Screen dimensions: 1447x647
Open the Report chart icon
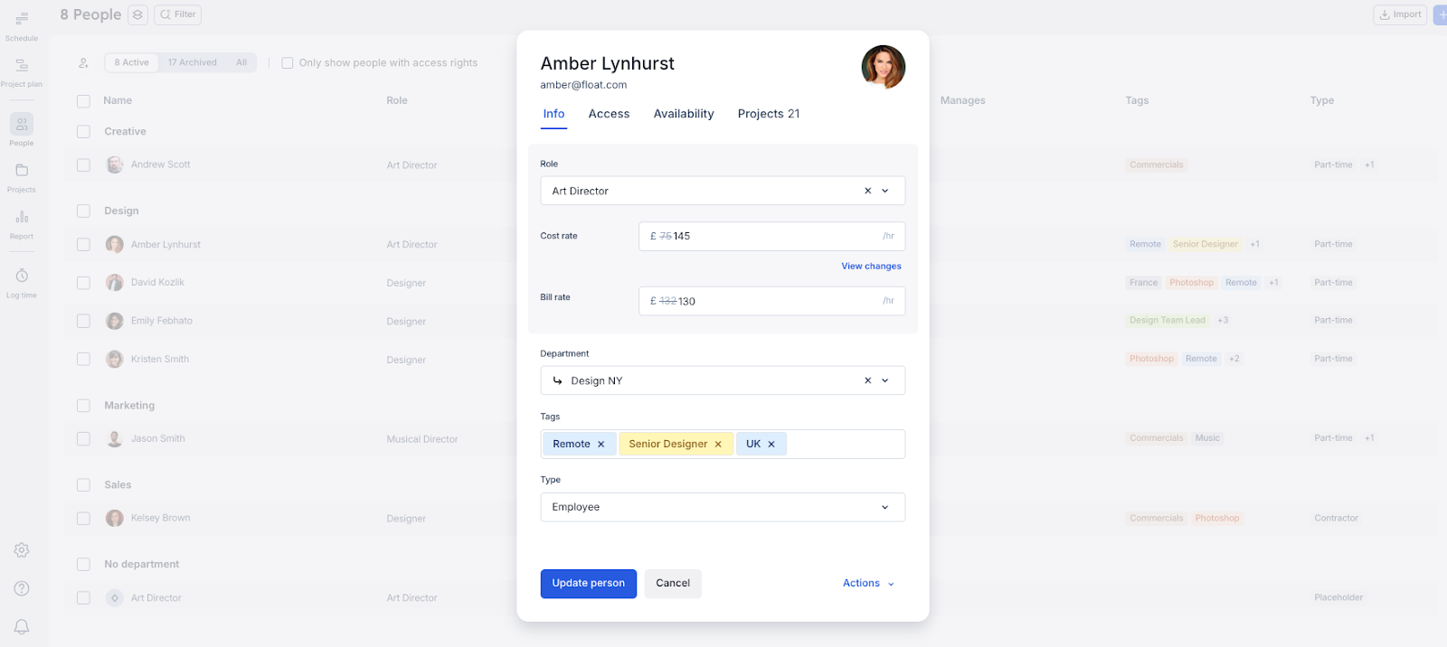point(22,218)
